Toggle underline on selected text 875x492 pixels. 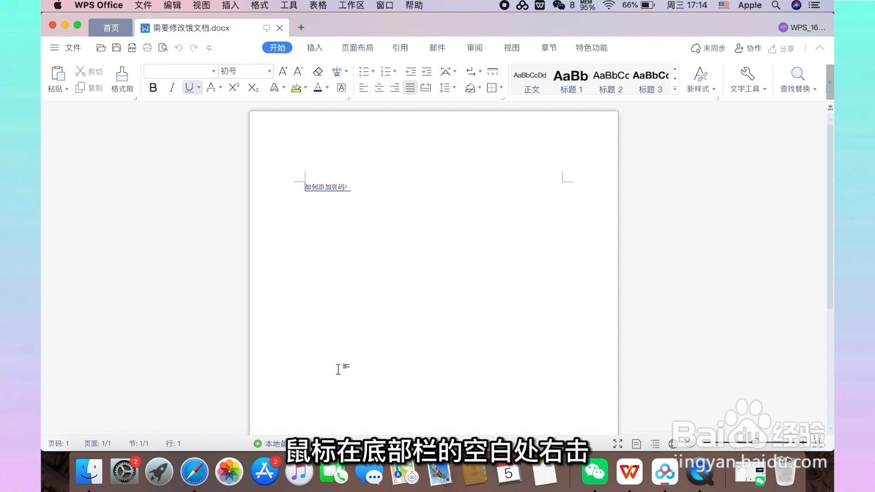(x=188, y=87)
